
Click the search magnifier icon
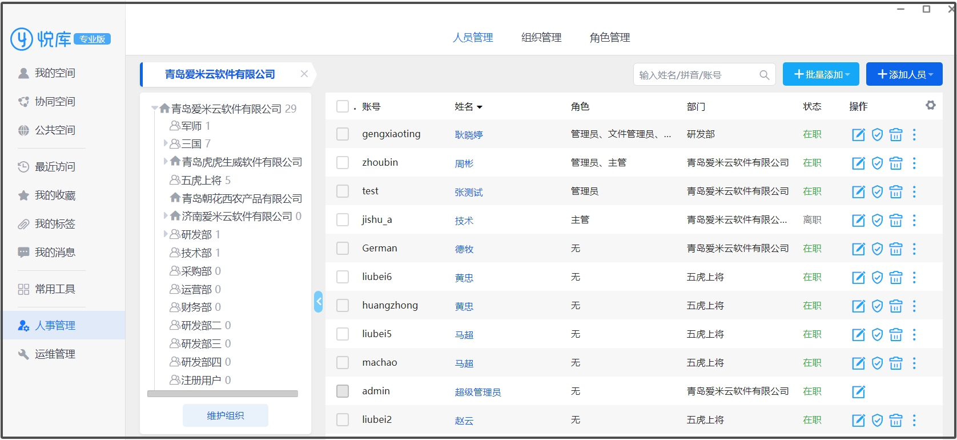[764, 75]
